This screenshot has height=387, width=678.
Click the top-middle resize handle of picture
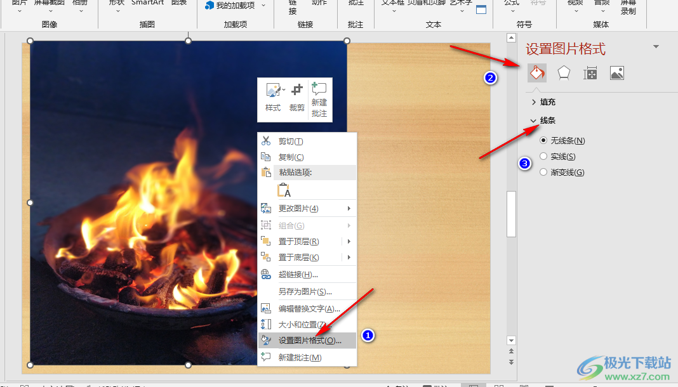point(188,41)
